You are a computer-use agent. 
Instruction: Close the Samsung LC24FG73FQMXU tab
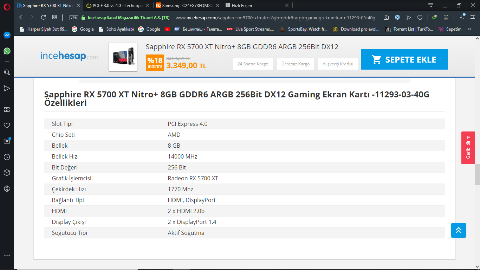pos(218,5)
